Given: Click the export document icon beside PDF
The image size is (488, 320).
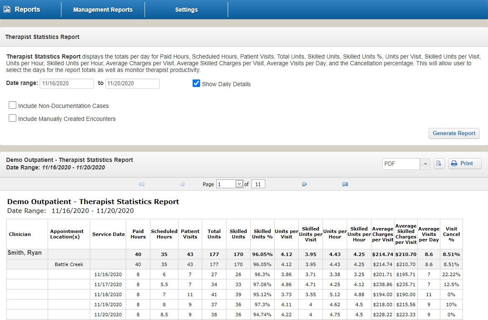Looking at the screenshot, I should (x=439, y=163).
